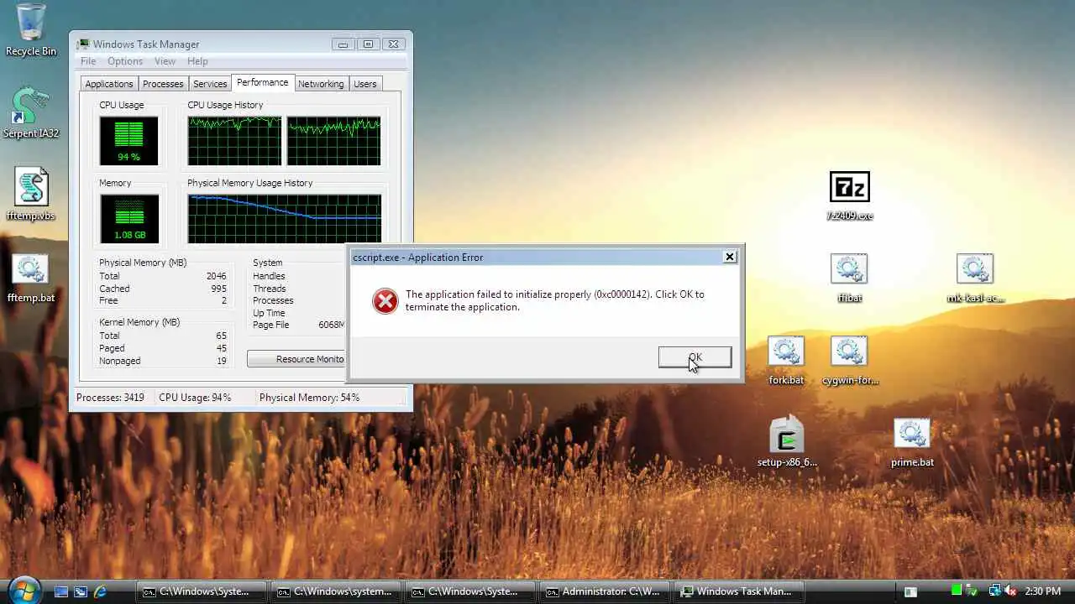The image size is (1075, 604).
Task: Click the Kernel Memory Paged 45 value
Action: click(x=222, y=348)
